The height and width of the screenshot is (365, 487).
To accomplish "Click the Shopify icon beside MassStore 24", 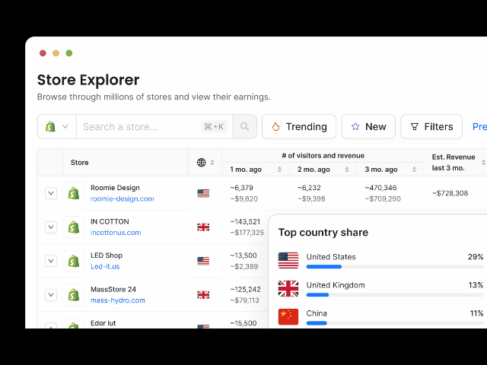I will 74,294.
